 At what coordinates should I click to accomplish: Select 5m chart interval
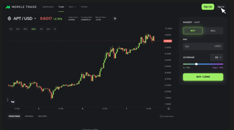18,29
